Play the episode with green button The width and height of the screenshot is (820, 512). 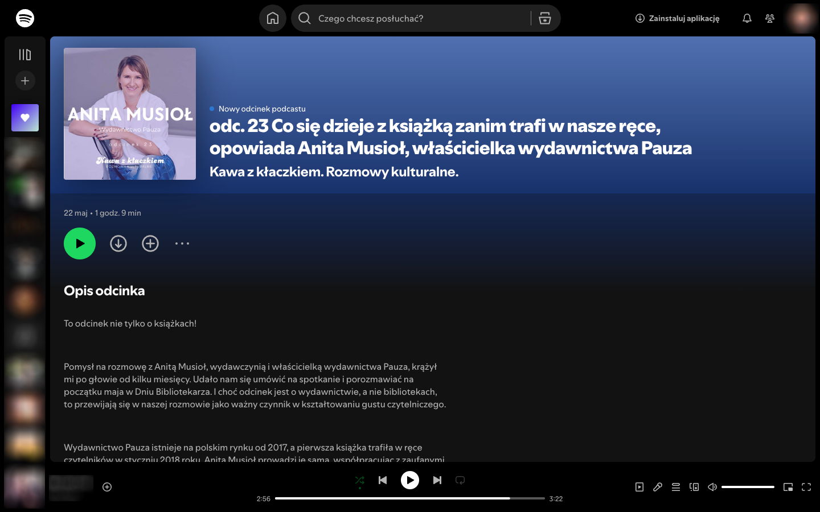[x=80, y=243]
